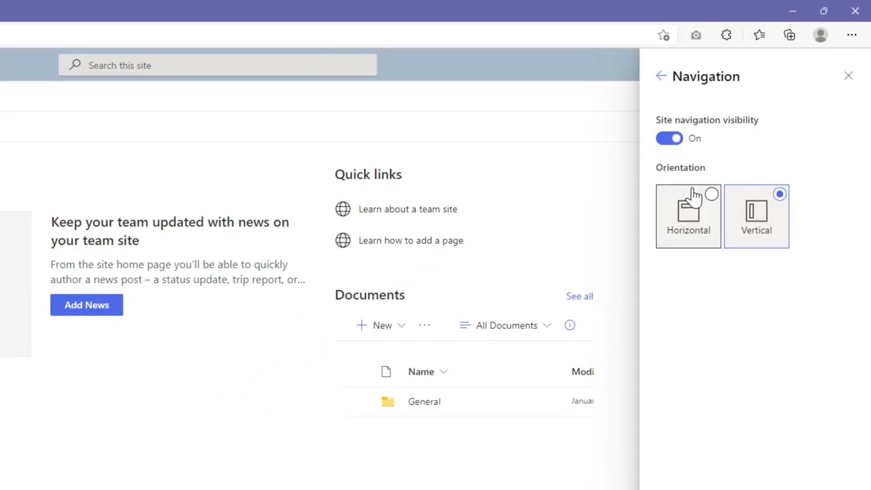Click the Add News button
Viewport: 871px width, 490px height.
pyautogui.click(x=86, y=305)
